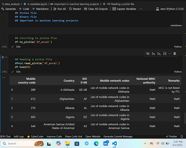Click 'National MNC authority' column header

[x=146, y=81]
